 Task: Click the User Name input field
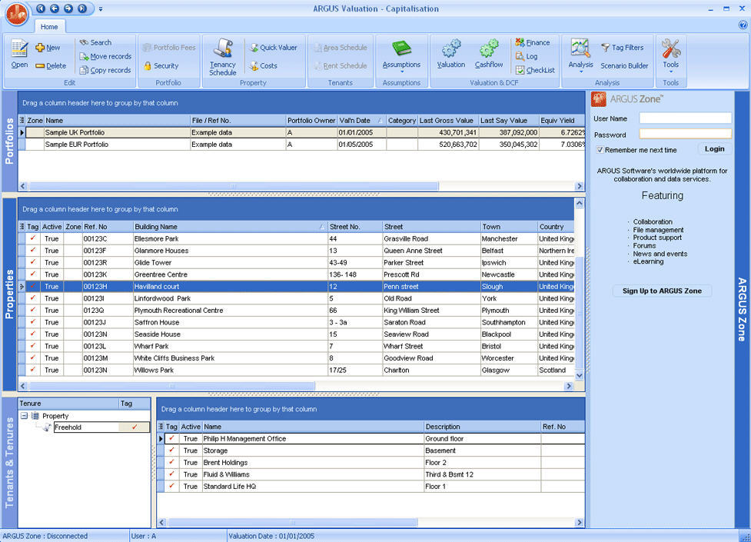[x=686, y=118]
